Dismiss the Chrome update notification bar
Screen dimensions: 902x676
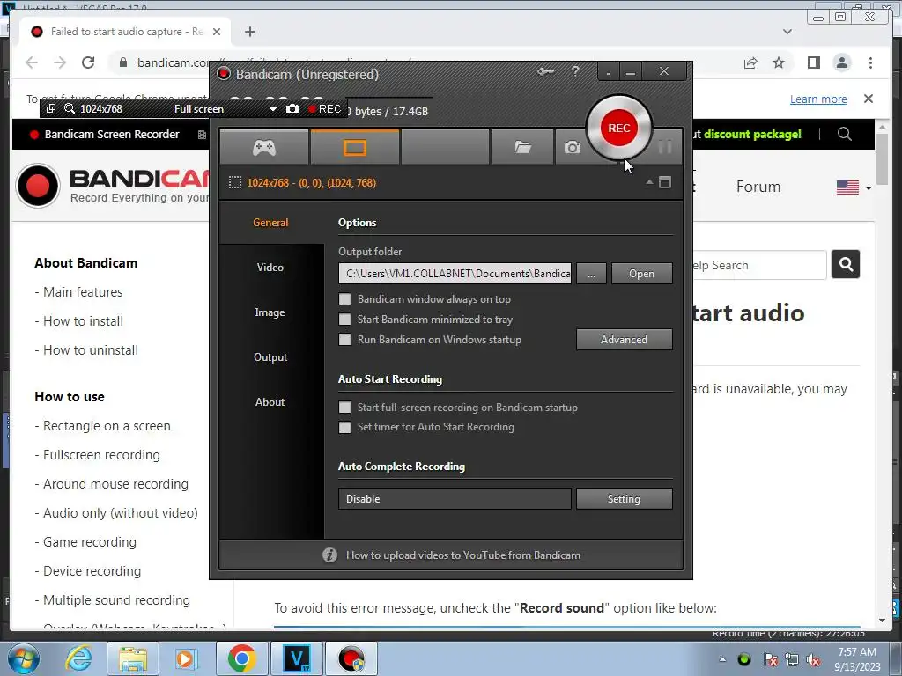click(x=869, y=99)
